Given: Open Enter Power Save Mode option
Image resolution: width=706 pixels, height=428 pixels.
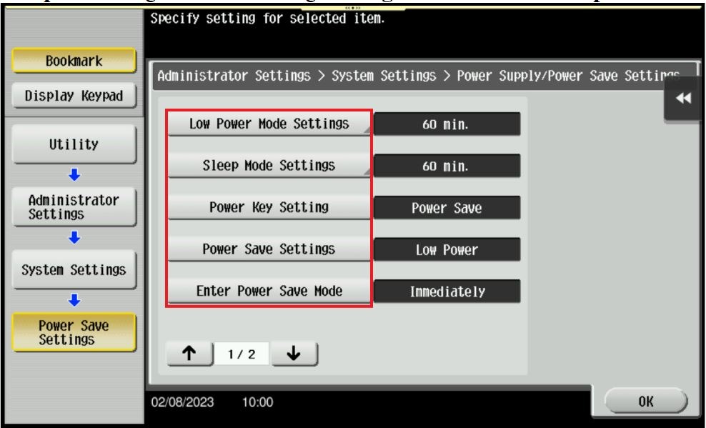Looking at the screenshot, I should 269,292.
